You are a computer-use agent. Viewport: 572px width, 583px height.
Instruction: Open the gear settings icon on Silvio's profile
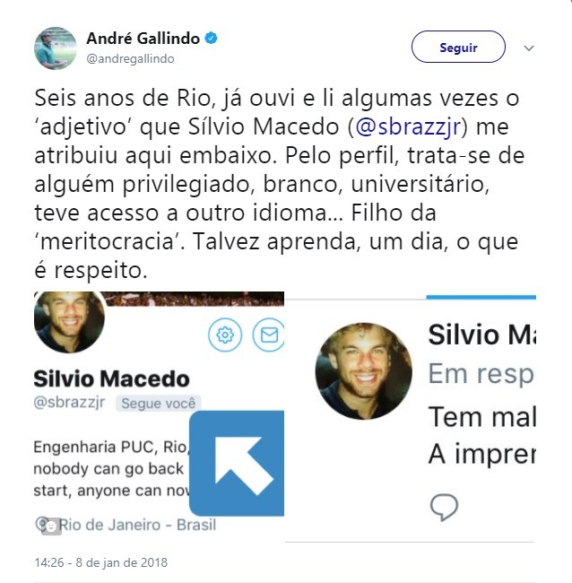(225, 335)
